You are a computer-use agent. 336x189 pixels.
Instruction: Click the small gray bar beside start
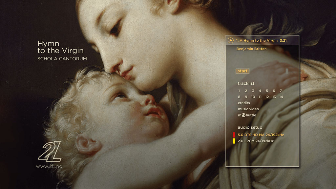[287, 71]
